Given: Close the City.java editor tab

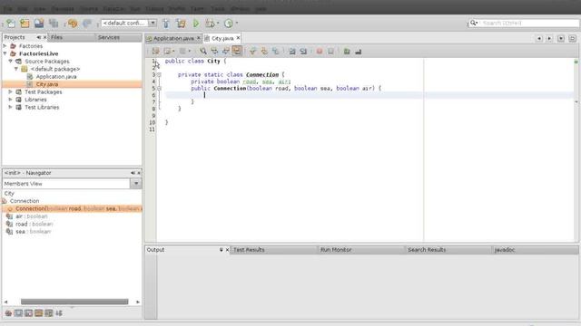Looking at the screenshot, I should [x=238, y=38].
